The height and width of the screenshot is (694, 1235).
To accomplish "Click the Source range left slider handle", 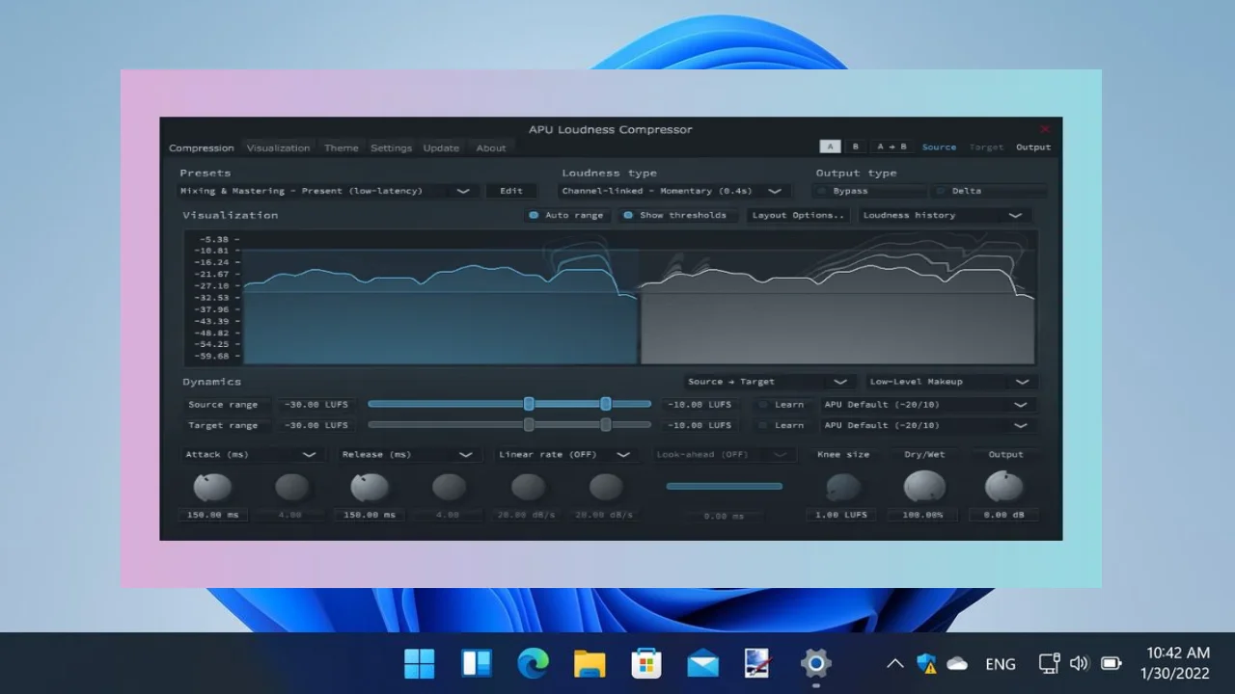I will point(529,404).
